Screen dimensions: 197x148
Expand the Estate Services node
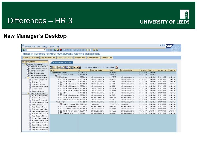click(x=59, y=113)
